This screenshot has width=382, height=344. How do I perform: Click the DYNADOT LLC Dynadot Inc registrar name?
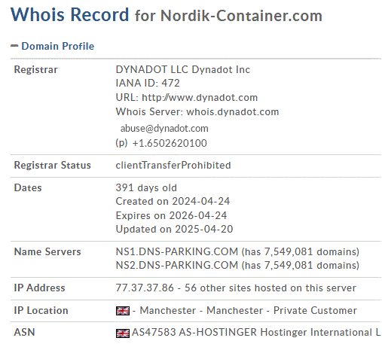click(x=183, y=69)
